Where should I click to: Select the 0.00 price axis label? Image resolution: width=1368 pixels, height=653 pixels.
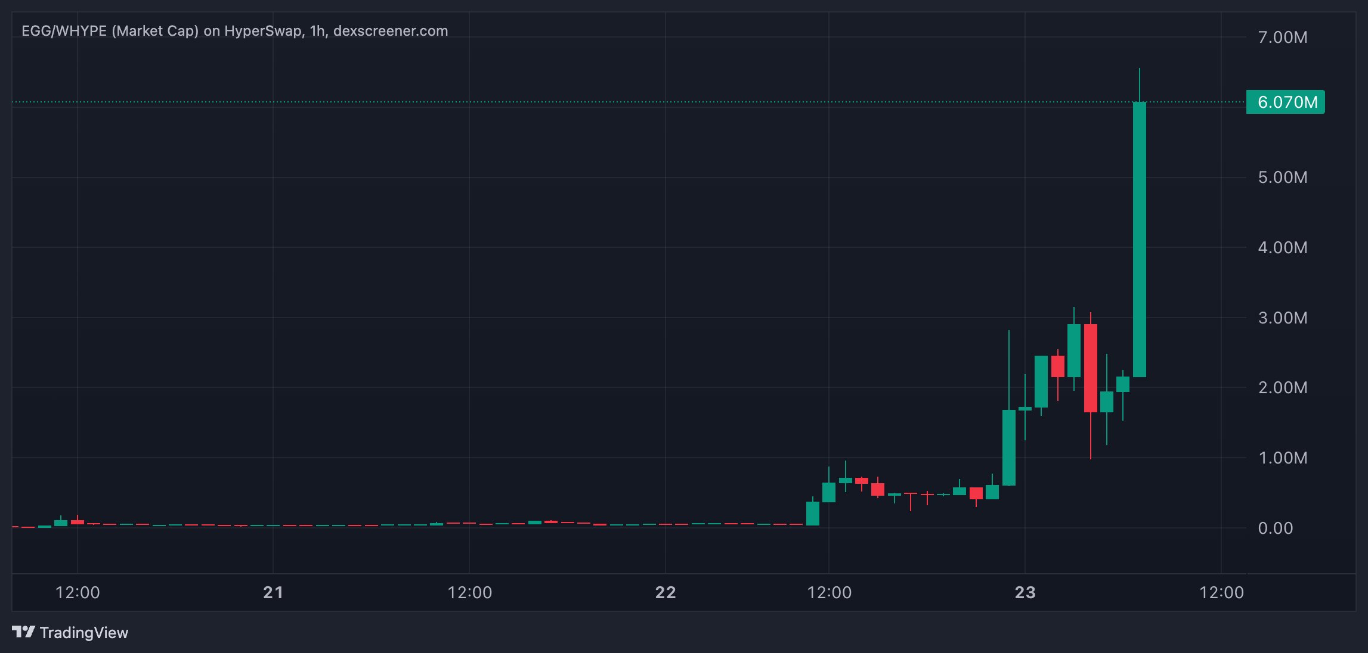(x=1276, y=528)
